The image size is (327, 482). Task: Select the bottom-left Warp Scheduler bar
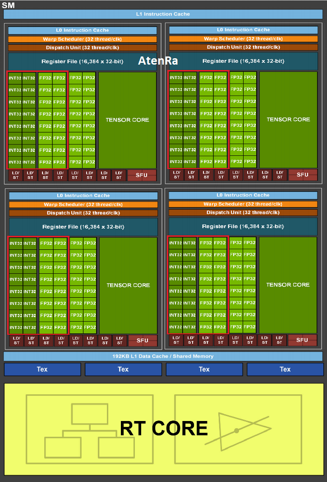tap(83, 205)
